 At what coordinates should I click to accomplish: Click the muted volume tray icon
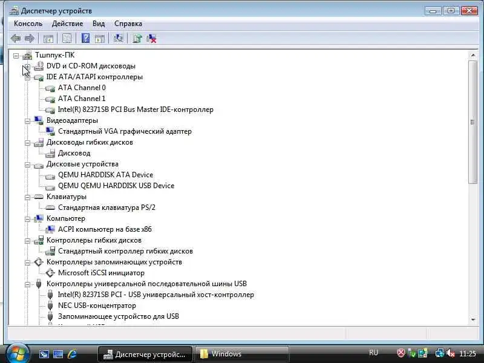pyautogui.click(x=451, y=353)
